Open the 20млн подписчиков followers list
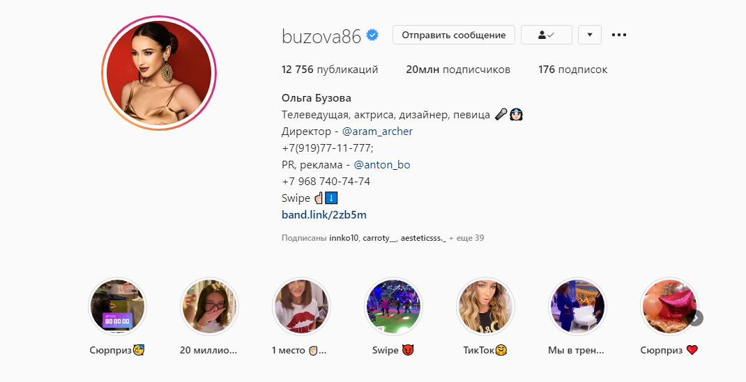Screen dimensions: 746x382 [x=457, y=70]
